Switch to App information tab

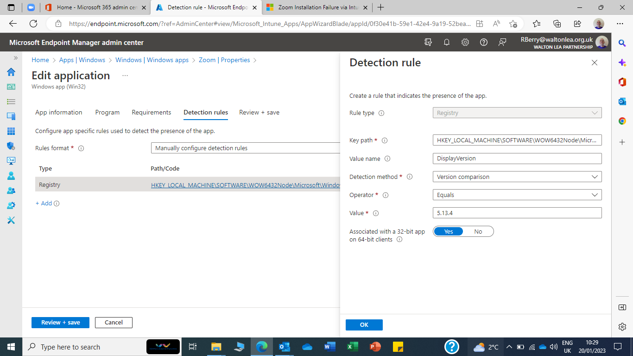click(x=59, y=112)
